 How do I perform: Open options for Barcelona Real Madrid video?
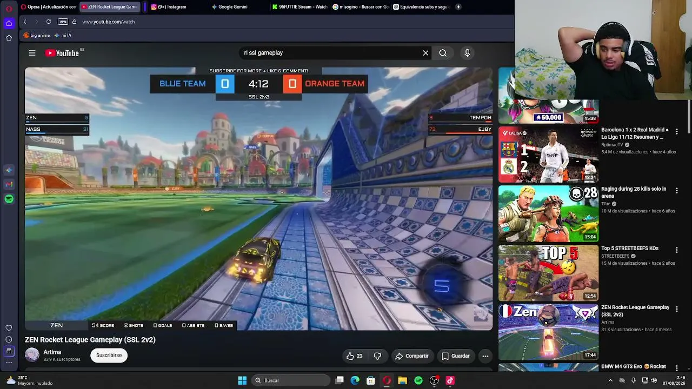click(676, 132)
